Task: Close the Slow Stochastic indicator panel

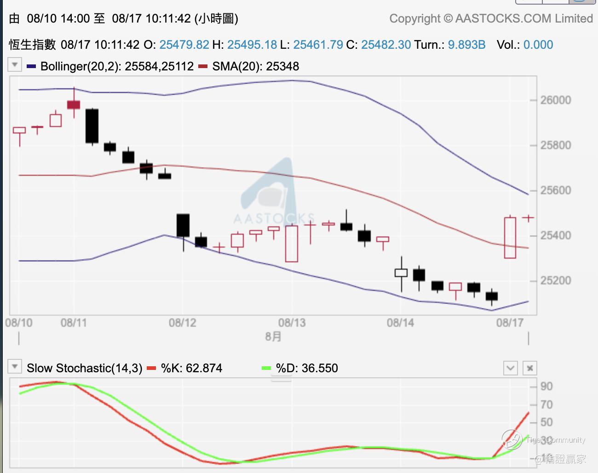Action: tap(530, 368)
